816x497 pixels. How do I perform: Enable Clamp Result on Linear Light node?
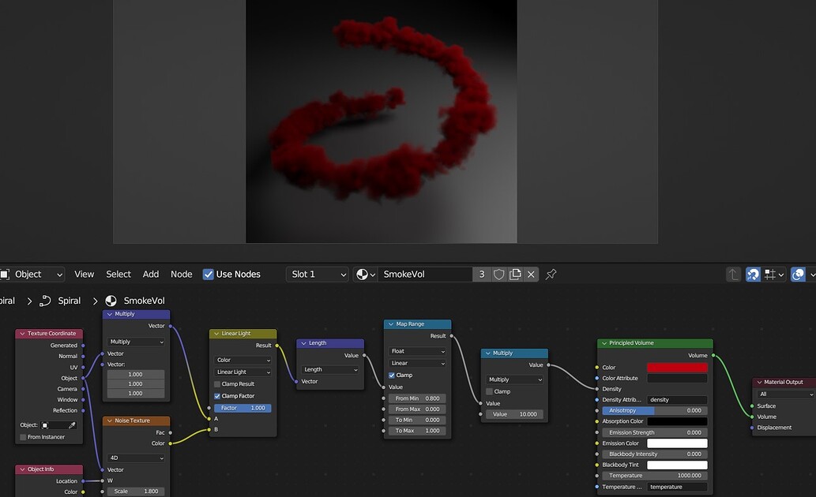[217, 384]
